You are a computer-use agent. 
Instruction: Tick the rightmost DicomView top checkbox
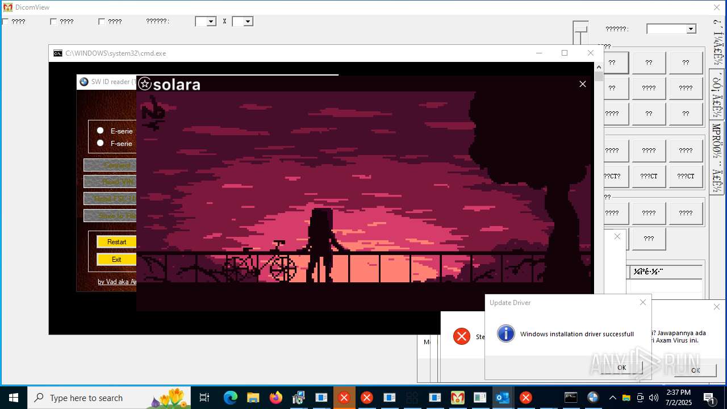(102, 22)
